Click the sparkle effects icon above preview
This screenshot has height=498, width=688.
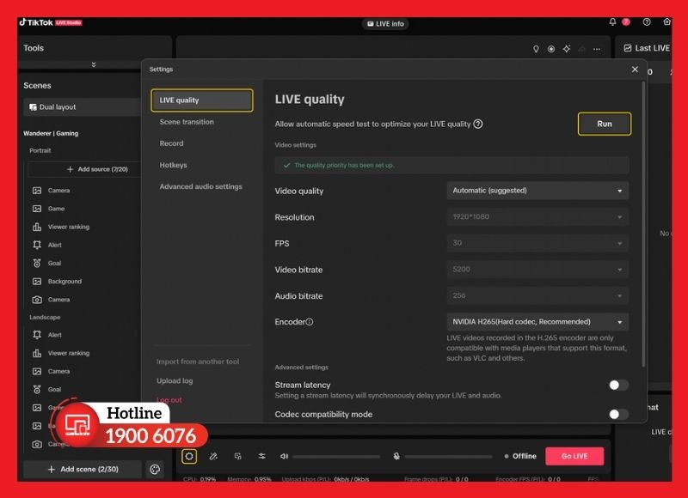[x=567, y=49]
